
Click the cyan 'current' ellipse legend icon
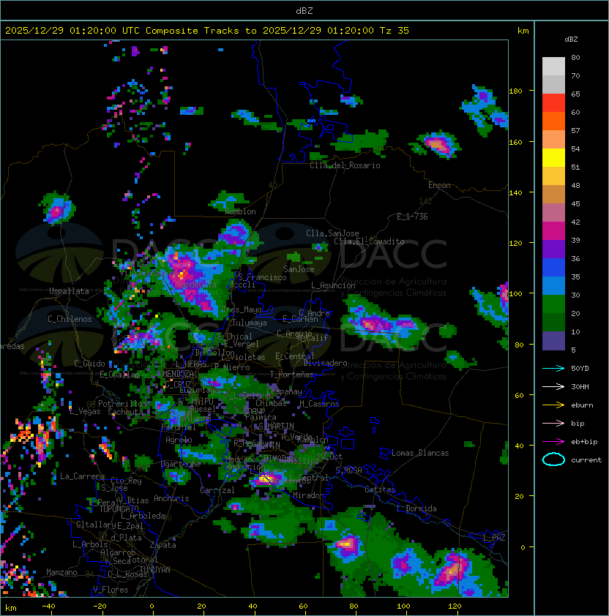point(553,459)
